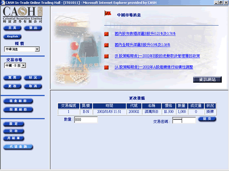Click the flag icon beside the B股策略報告 headline
Screen dimensions: 229x171
tap(106, 56)
